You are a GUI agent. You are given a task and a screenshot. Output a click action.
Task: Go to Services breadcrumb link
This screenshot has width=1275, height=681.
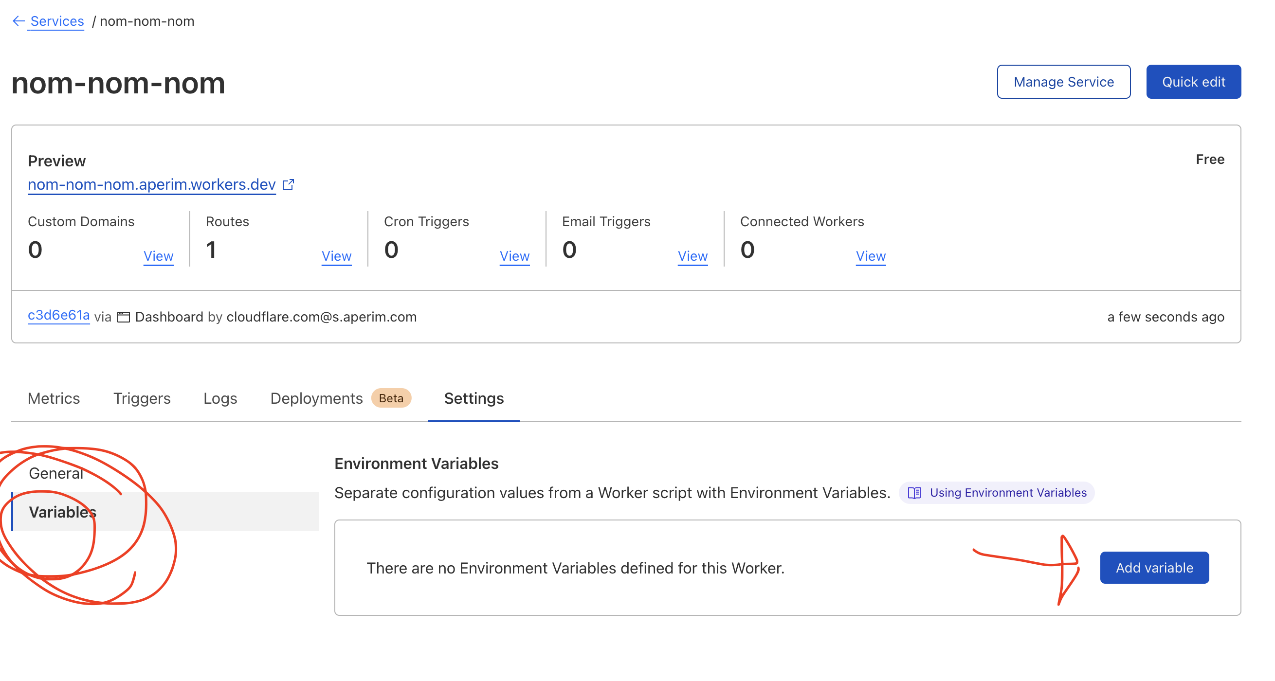pos(57,21)
